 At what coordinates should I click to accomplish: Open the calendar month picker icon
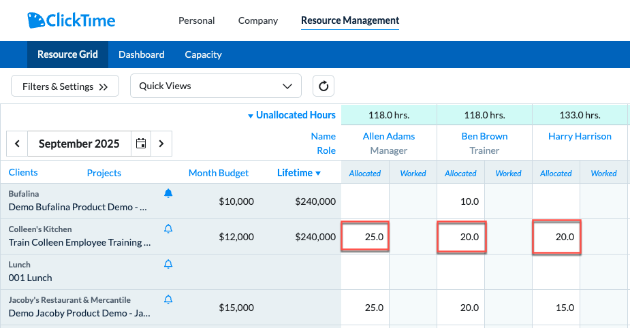pyautogui.click(x=141, y=144)
